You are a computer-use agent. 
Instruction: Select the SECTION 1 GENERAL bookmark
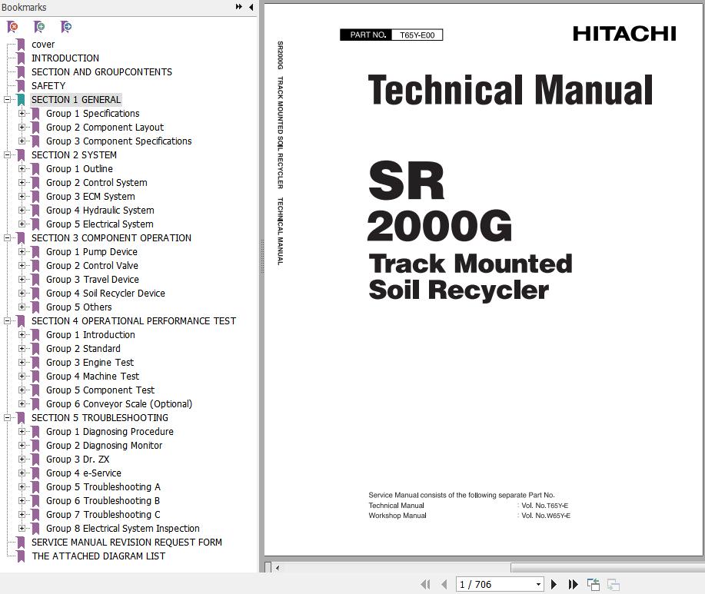[x=76, y=100]
